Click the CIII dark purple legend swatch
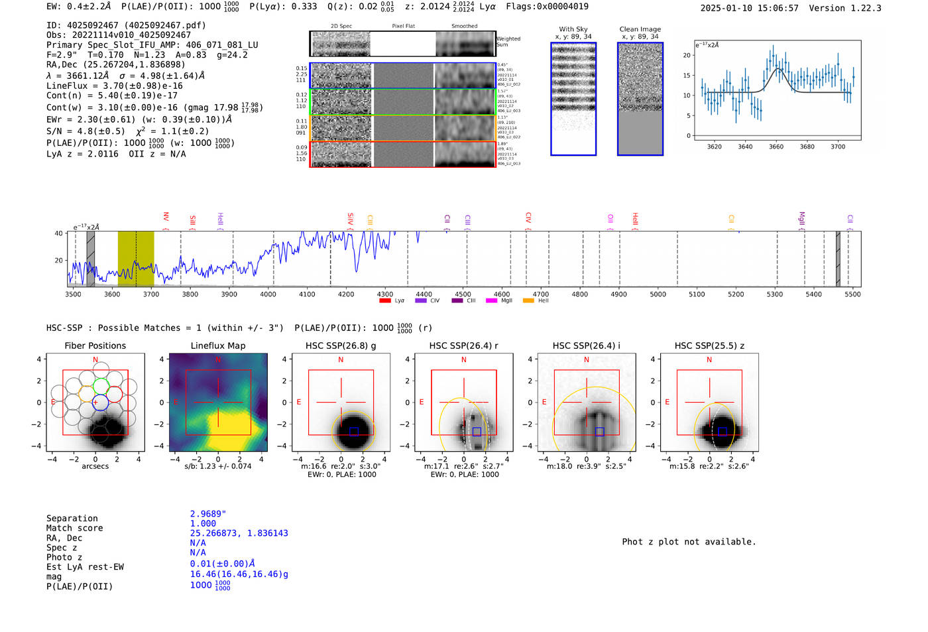The height and width of the screenshot is (632, 928). coord(457,300)
